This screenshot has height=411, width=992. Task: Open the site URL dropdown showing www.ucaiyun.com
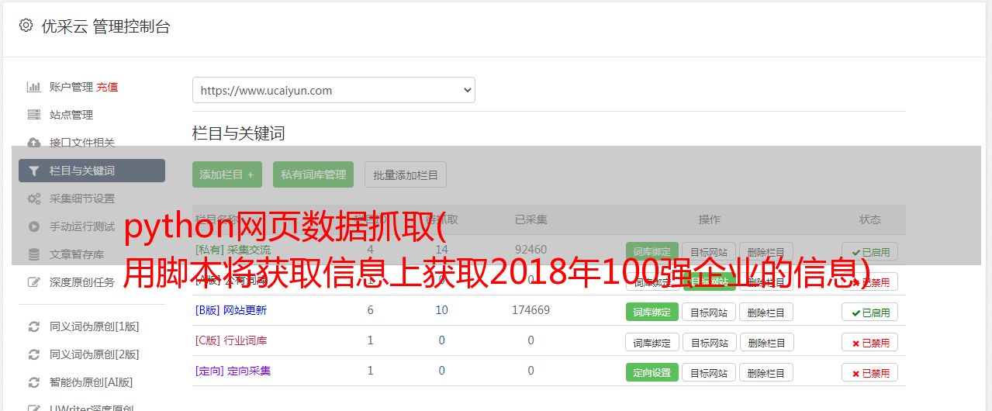334,90
